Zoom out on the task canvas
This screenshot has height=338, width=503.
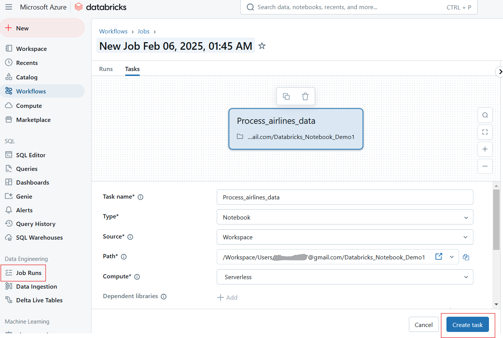pyautogui.click(x=485, y=166)
